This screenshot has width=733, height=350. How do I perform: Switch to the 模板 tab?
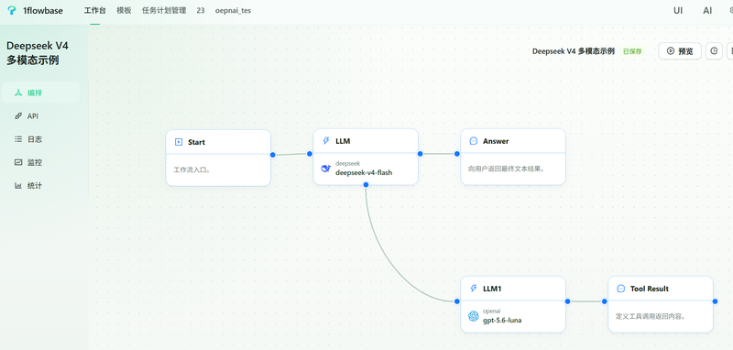124,10
